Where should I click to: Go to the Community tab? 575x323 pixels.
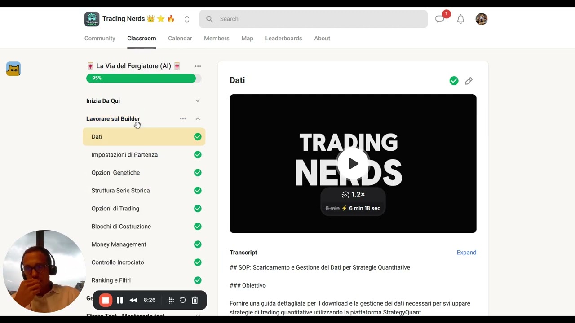(100, 39)
